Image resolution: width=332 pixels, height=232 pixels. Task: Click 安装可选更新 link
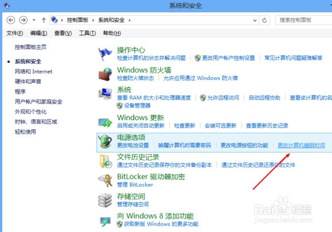click(x=220, y=126)
